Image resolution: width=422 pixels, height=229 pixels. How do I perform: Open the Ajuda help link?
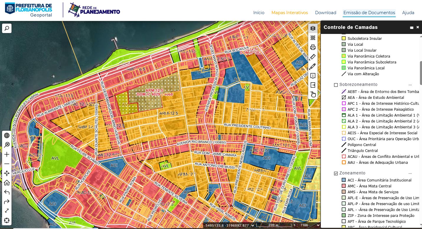tap(408, 13)
